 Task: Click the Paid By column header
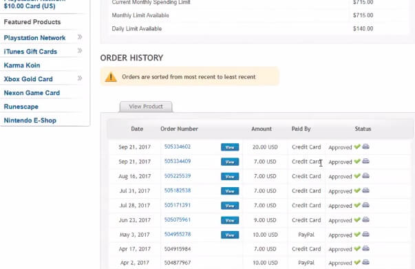[301, 129]
